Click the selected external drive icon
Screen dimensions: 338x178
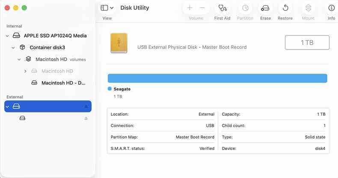[x=16, y=106]
